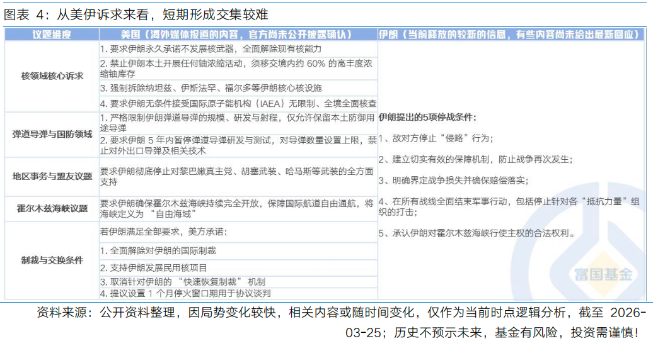Click the 地区事务与盟友议题 row label
The height and width of the screenshot is (341, 653).
(52, 176)
